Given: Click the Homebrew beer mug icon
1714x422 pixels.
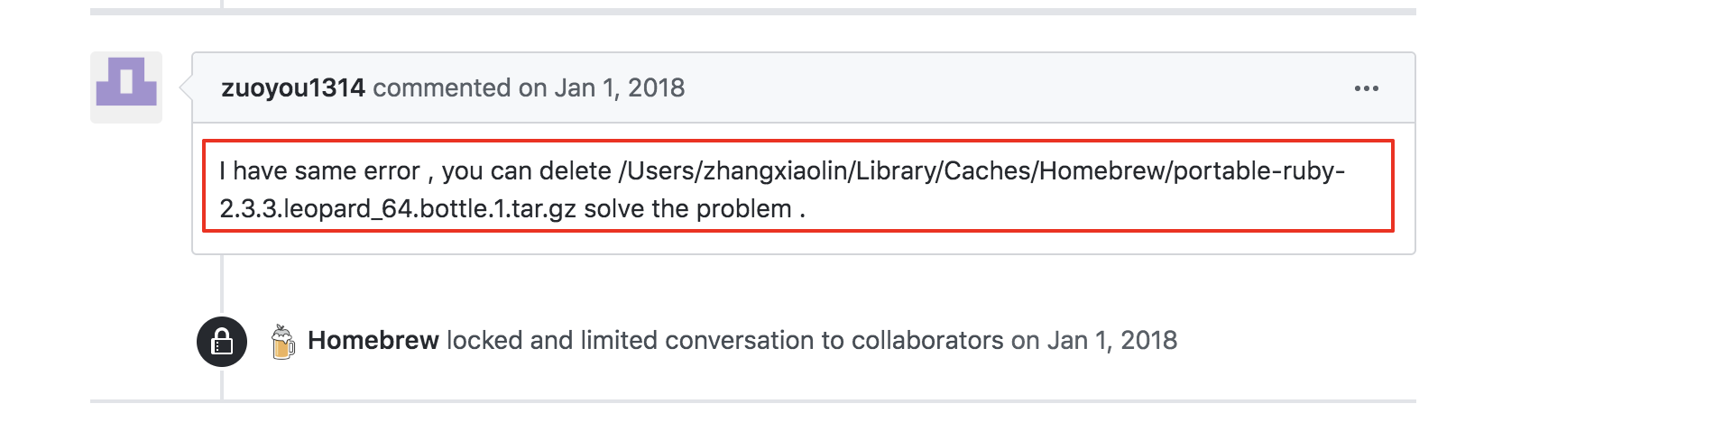Looking at the screenshot, I should point(283,342).
